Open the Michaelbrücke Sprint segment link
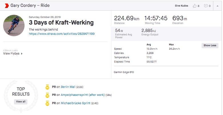This screenshot has width=223, height=115. tap(75, 103)
